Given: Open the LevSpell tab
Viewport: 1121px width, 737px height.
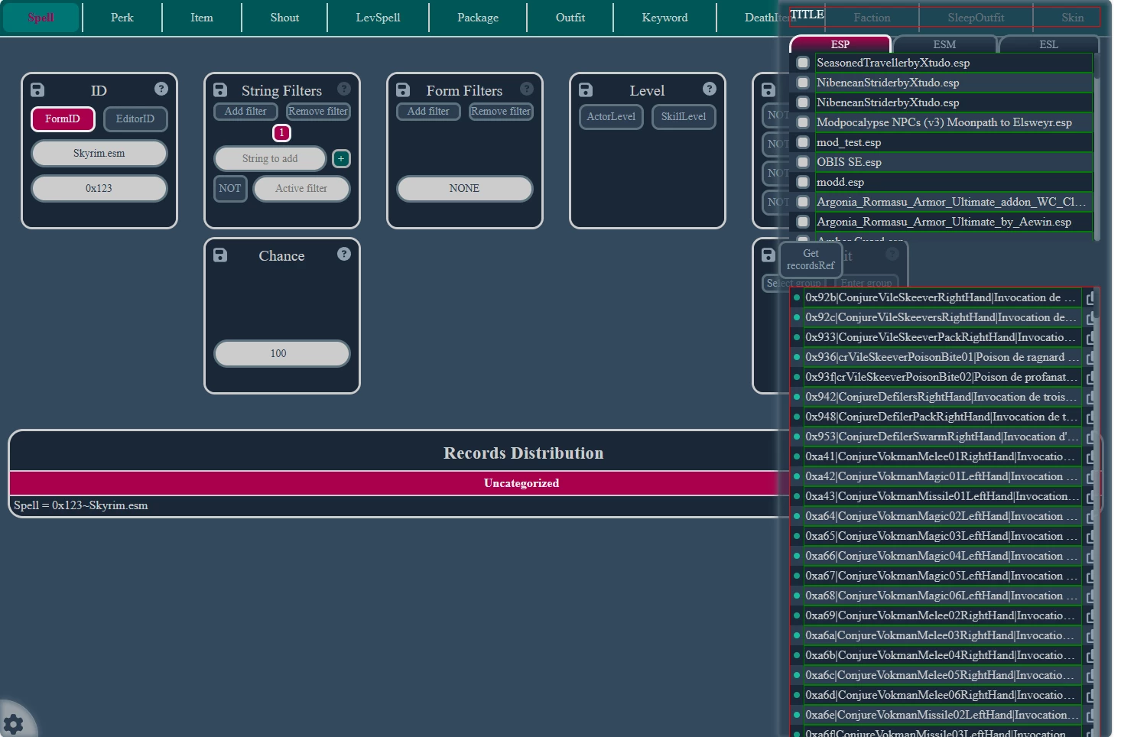Looking at the screenshot, I should pyautogui.click(x=378, y=18).
